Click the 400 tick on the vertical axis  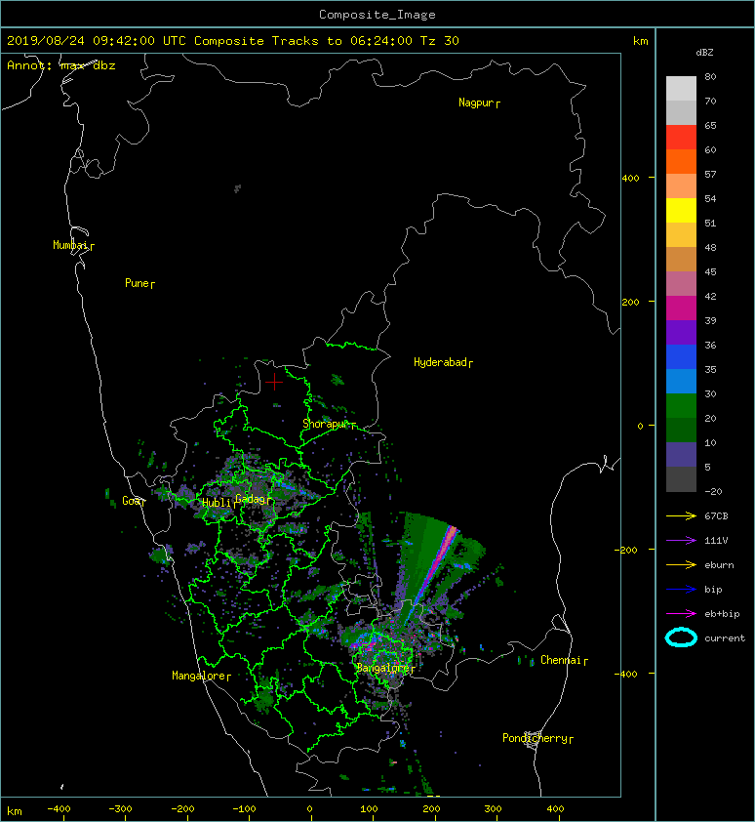click(x=630, y=179)
